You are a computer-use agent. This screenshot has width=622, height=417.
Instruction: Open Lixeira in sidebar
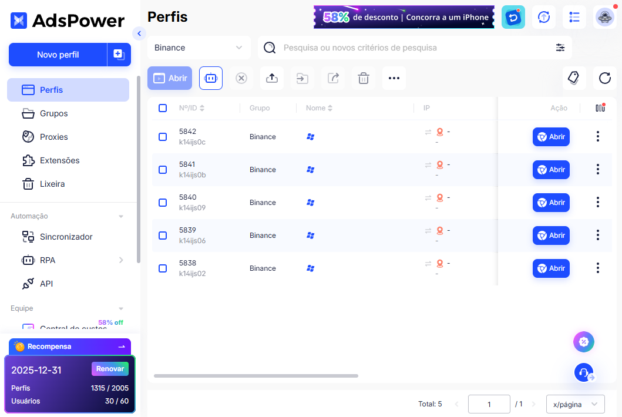point(68,184)
